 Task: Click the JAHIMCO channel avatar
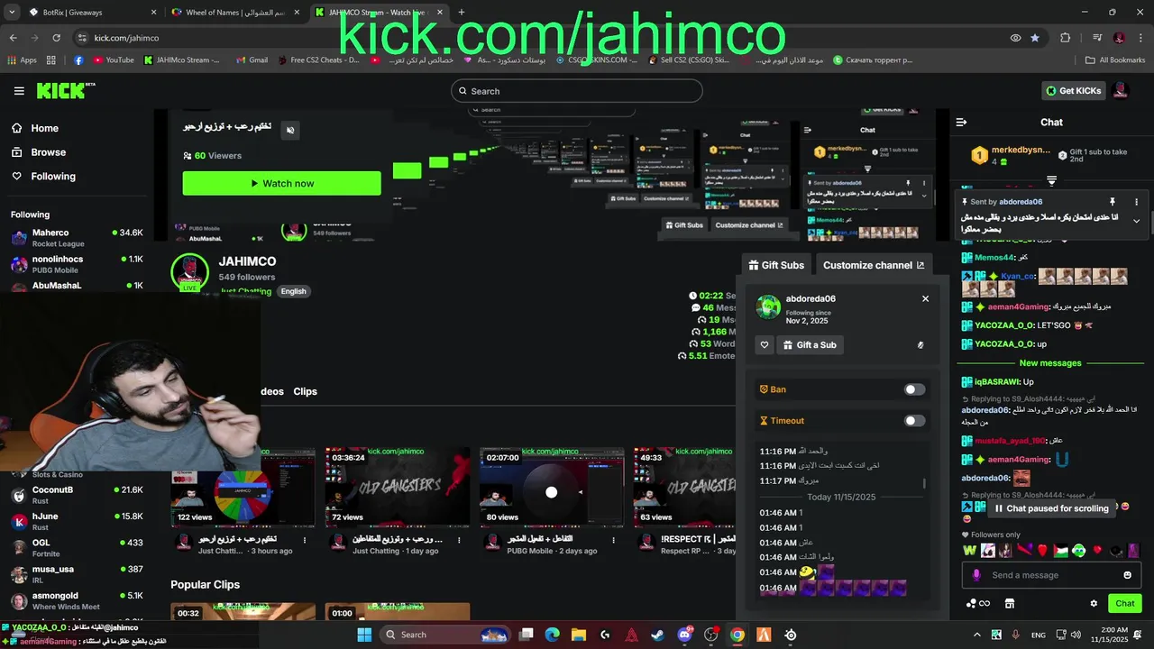pos(189,271)
